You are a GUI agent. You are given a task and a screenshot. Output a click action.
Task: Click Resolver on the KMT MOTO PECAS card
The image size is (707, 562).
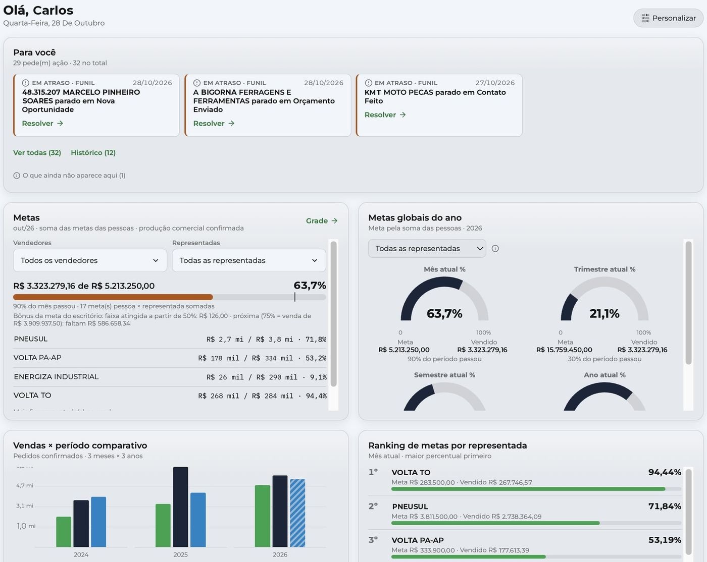(x=385, y=115)
